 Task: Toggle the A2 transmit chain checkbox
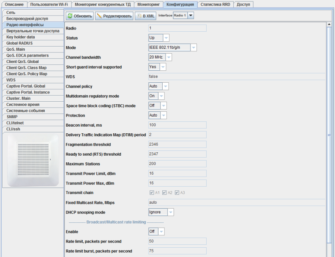pyautogui.click(x=164, y=193)
